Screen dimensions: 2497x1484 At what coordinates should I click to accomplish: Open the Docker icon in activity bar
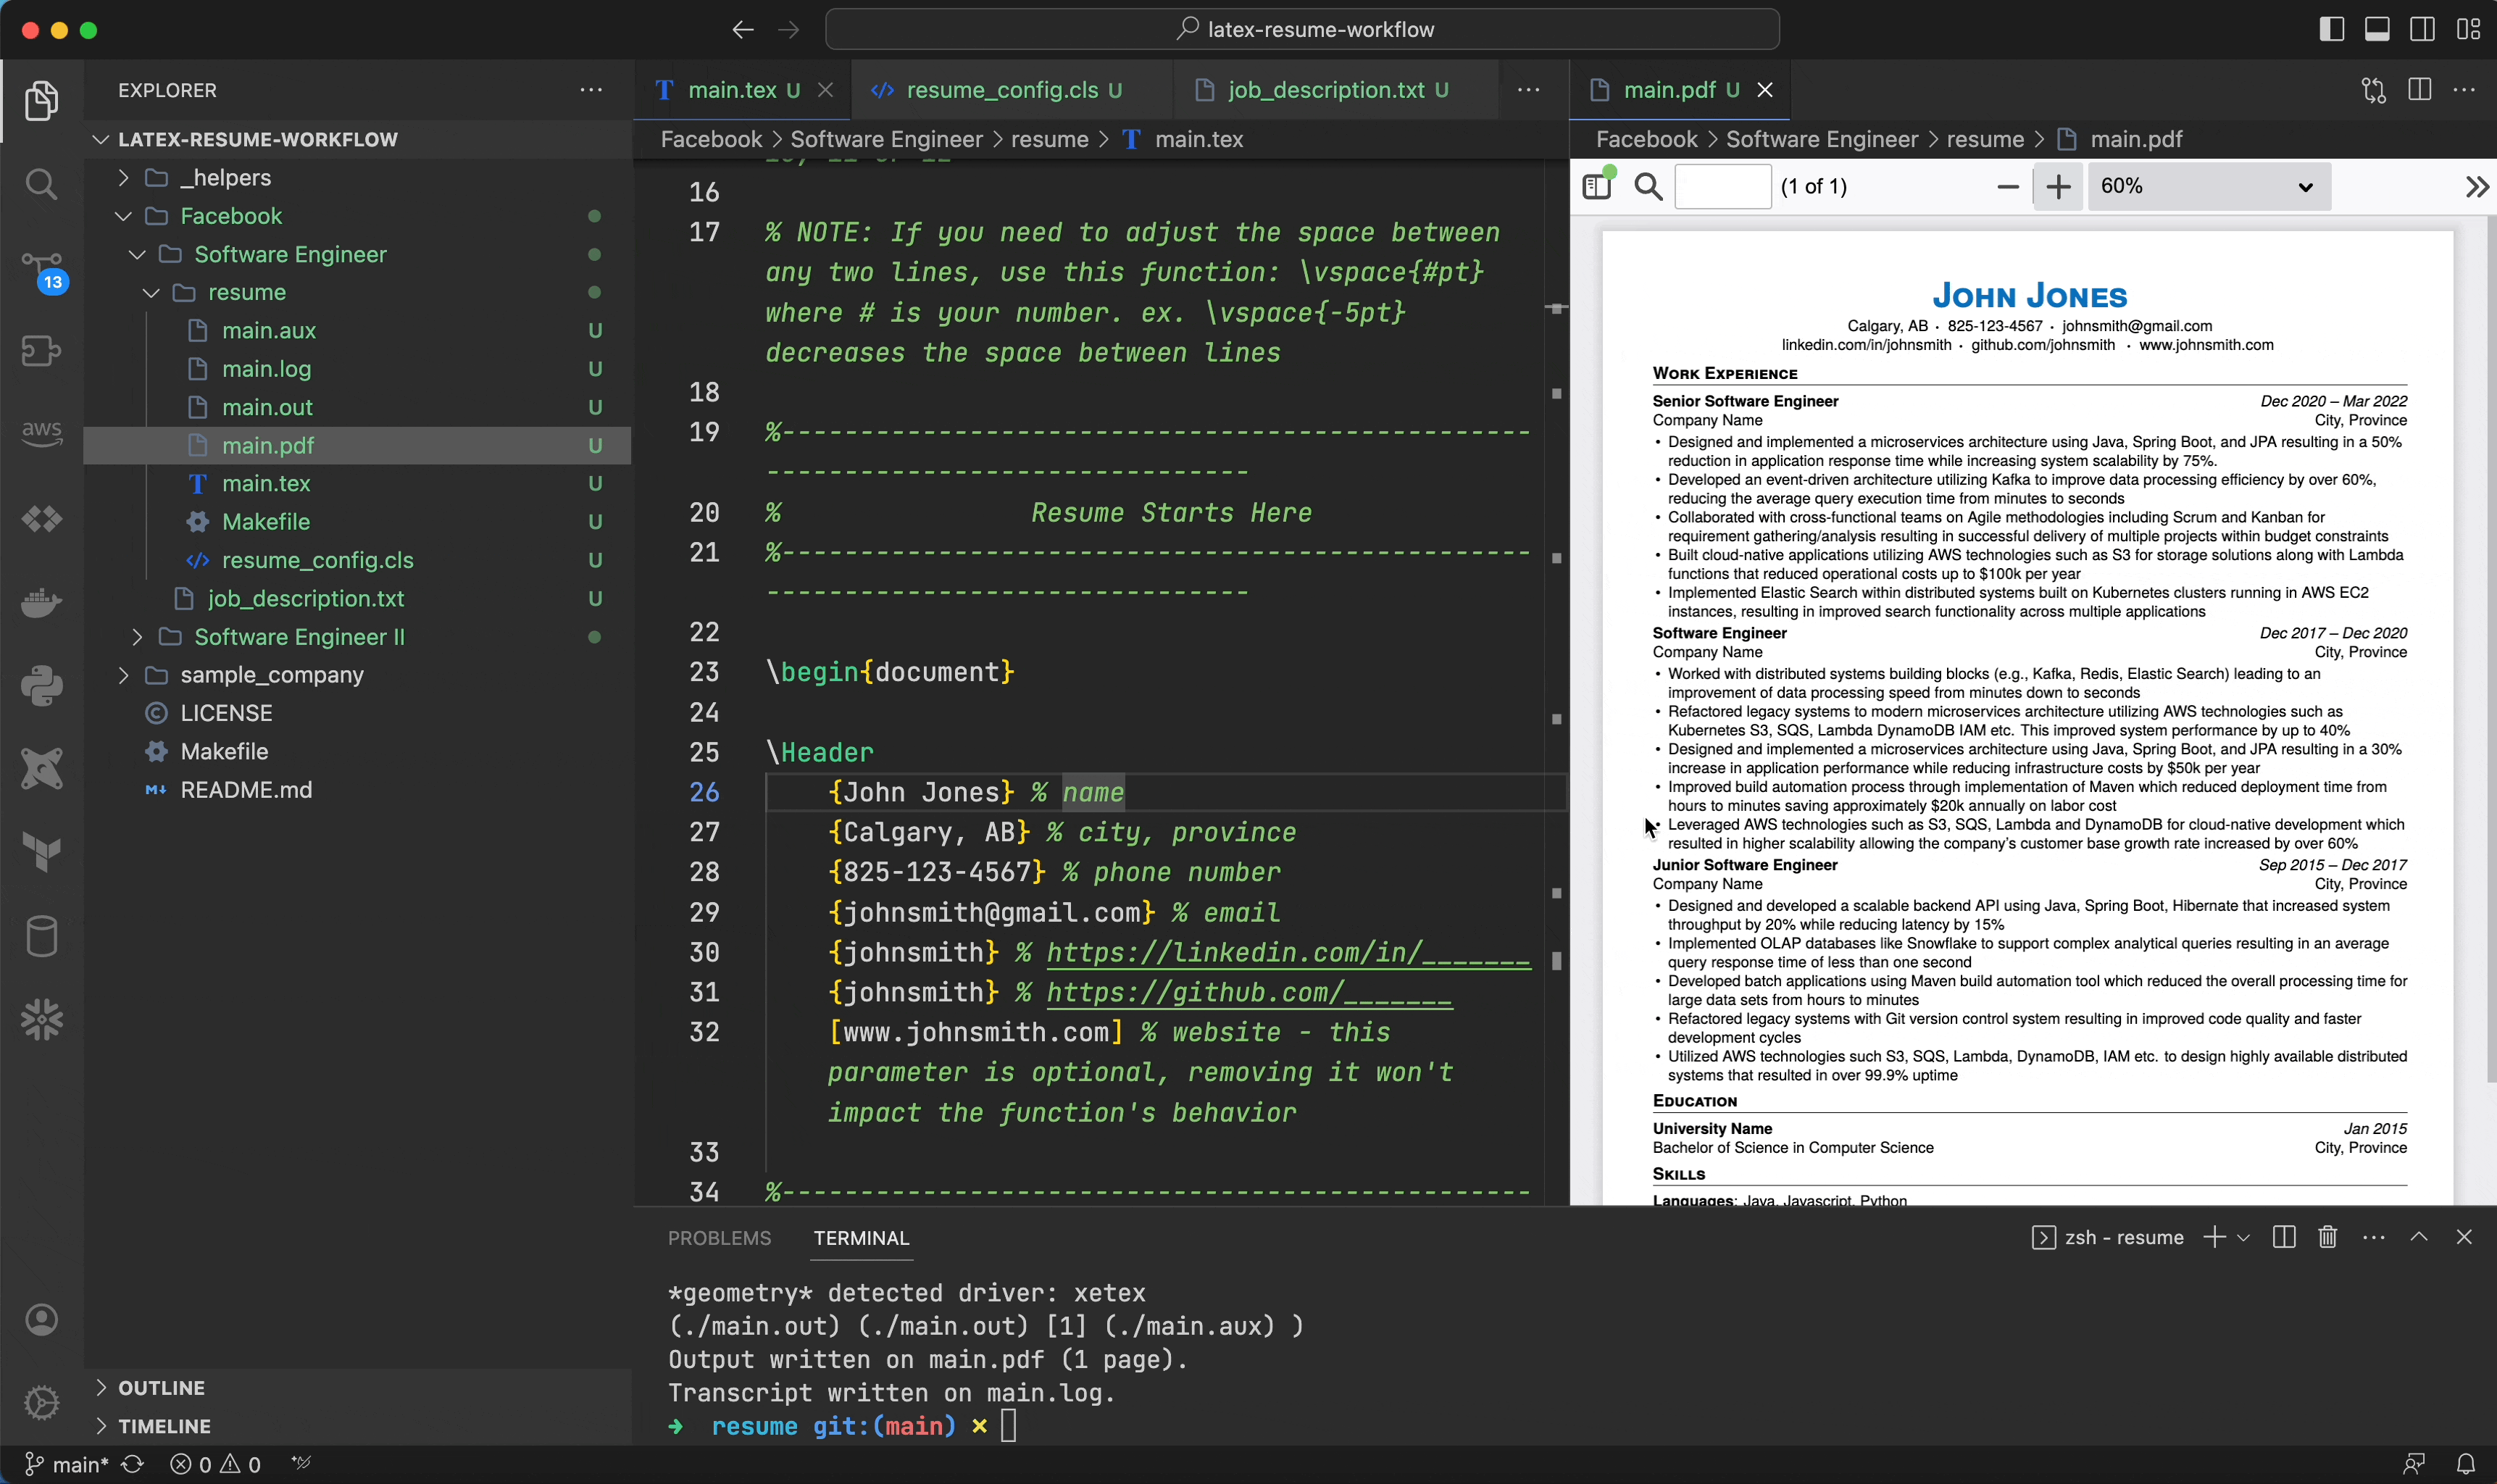coord(41,602)
